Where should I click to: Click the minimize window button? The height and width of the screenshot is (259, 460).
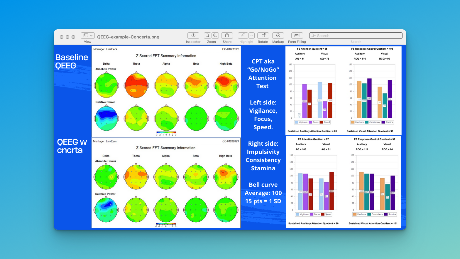tap(67, 37)
